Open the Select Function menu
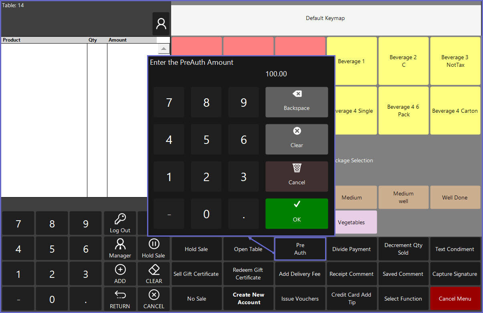The image size is (483, 313). [x=403, y=299]
